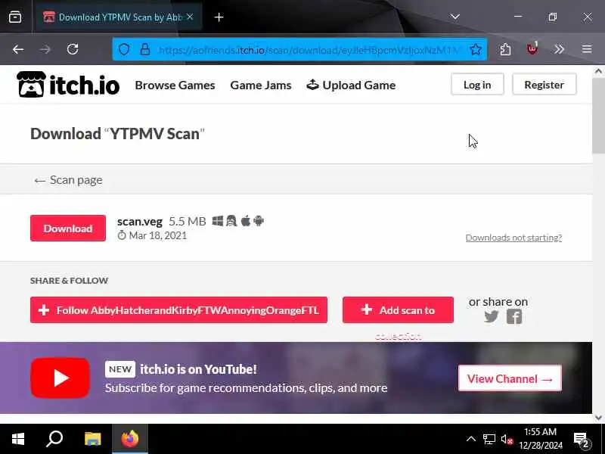Open Game Jams menu item

261,85
